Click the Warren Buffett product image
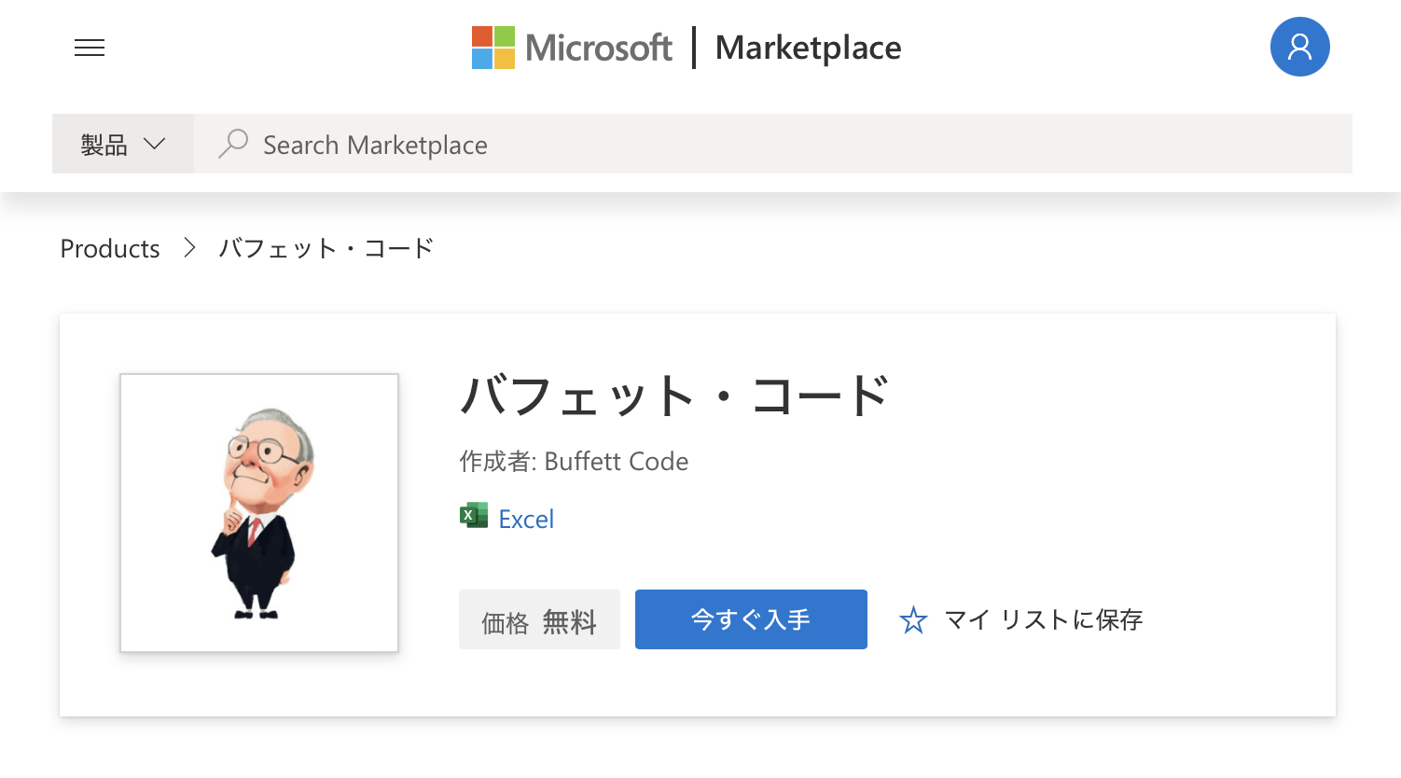Screen dimensions: 1401x778 258,512
